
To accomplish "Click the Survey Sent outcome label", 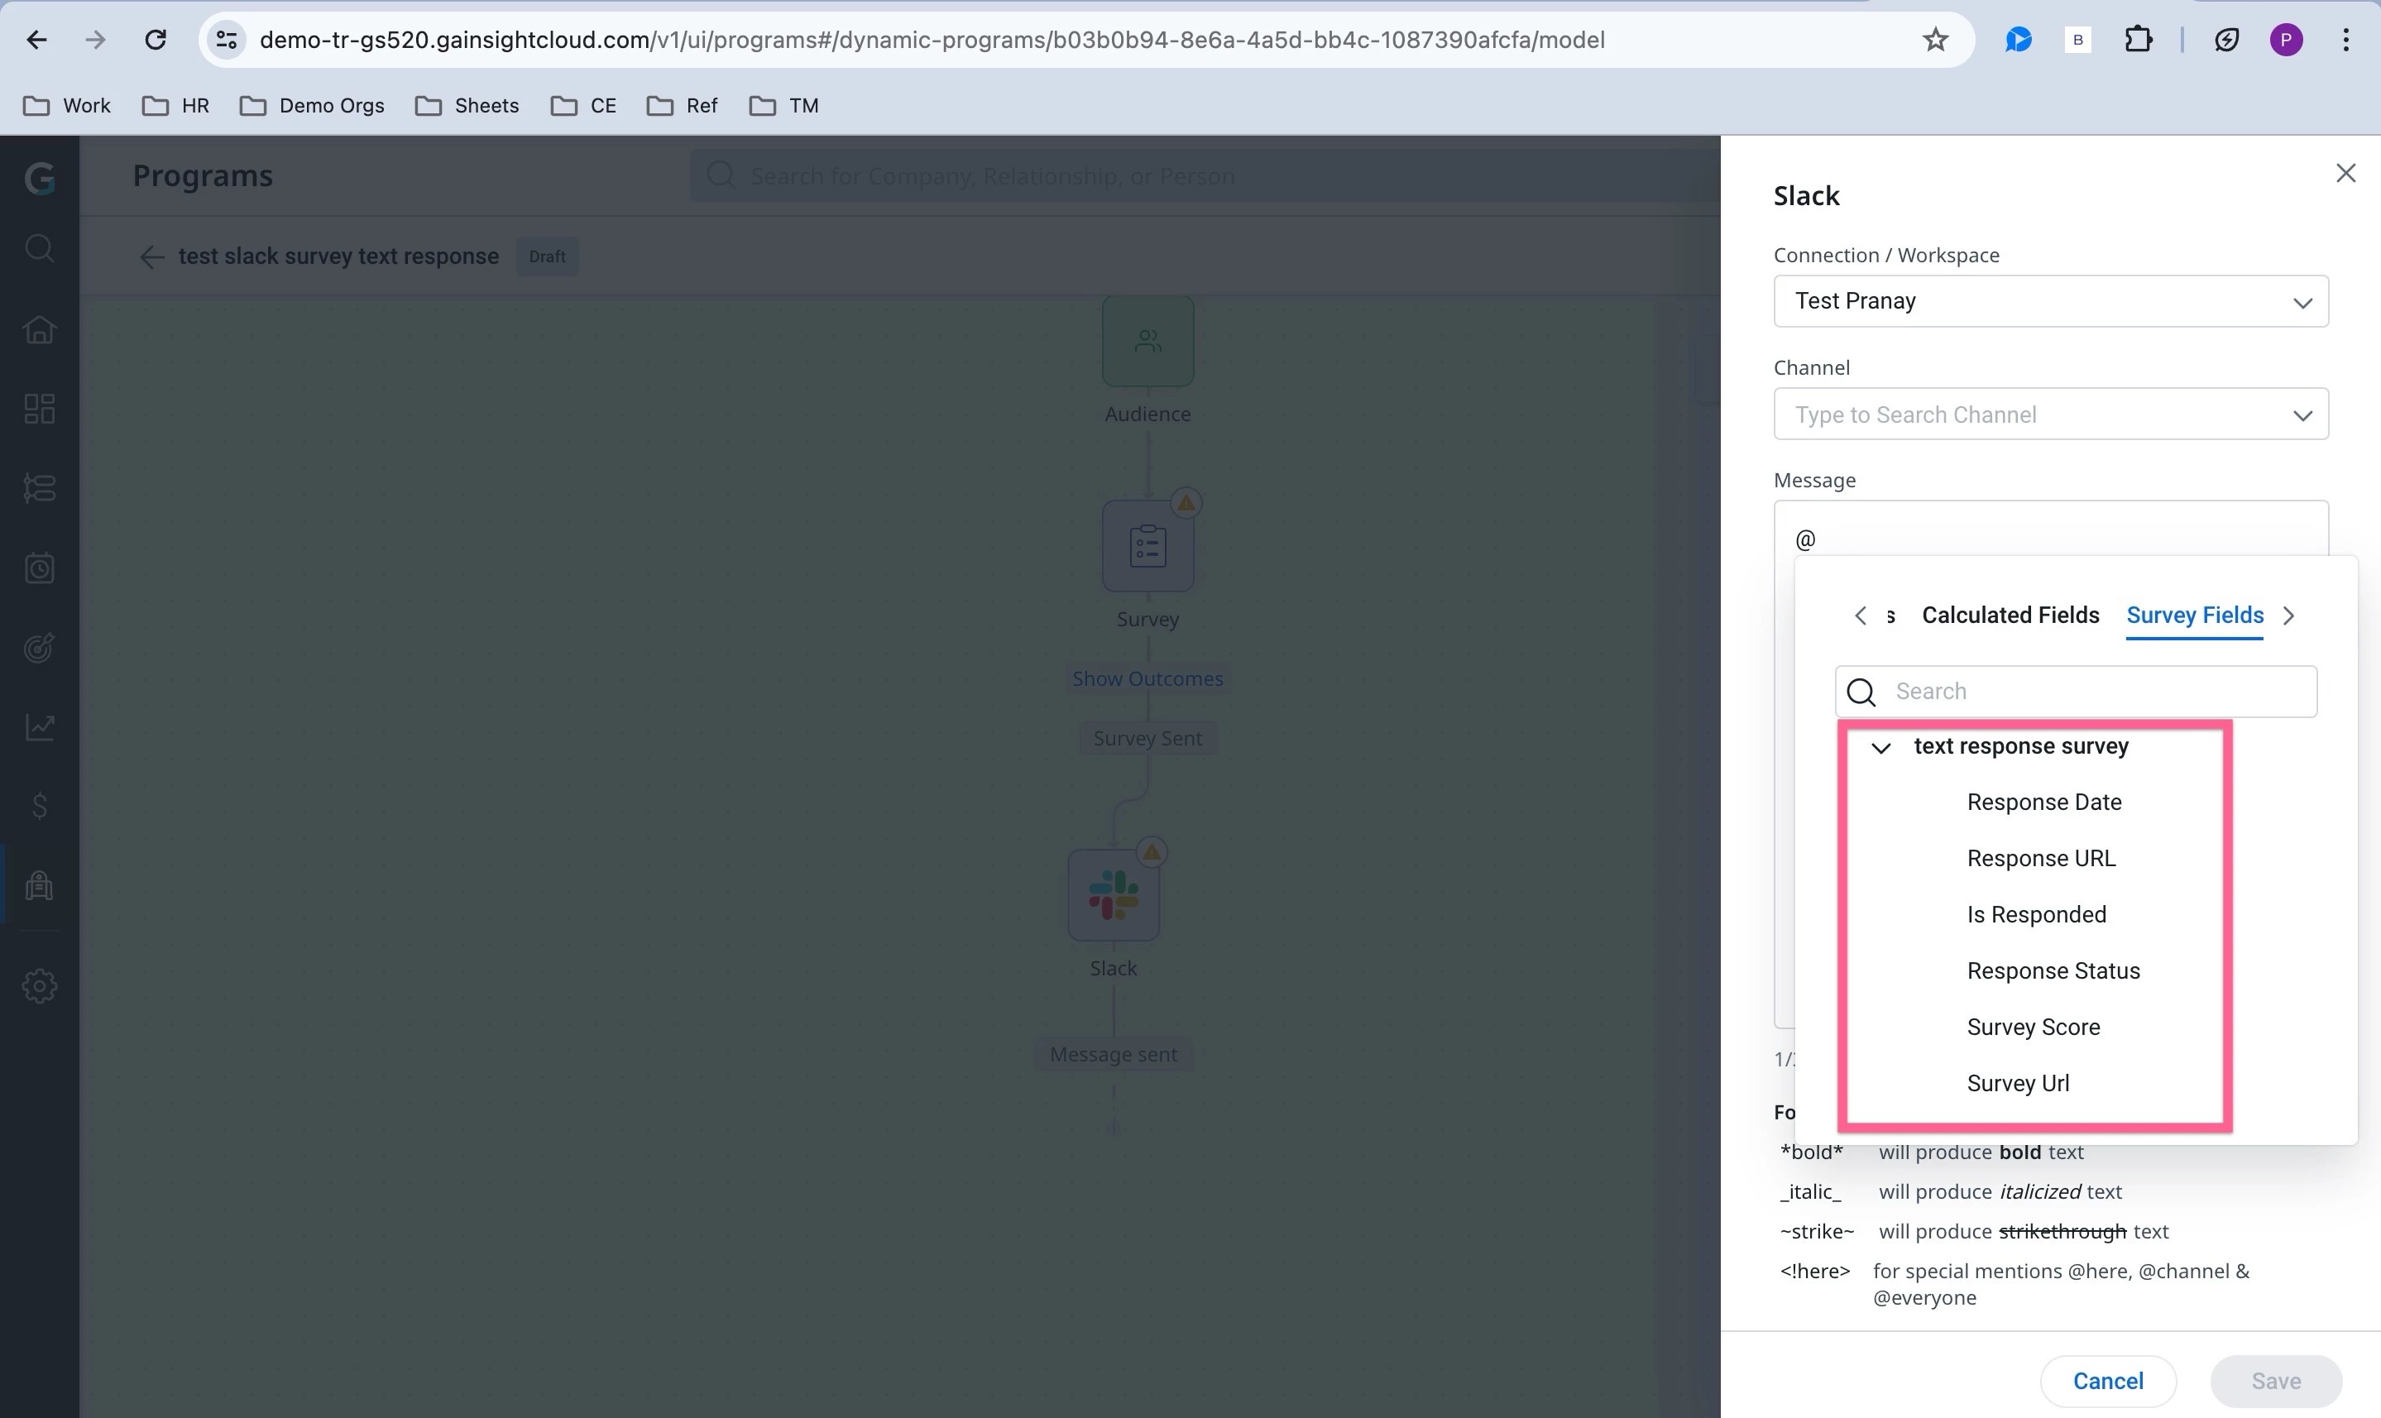I will 1147,738.
